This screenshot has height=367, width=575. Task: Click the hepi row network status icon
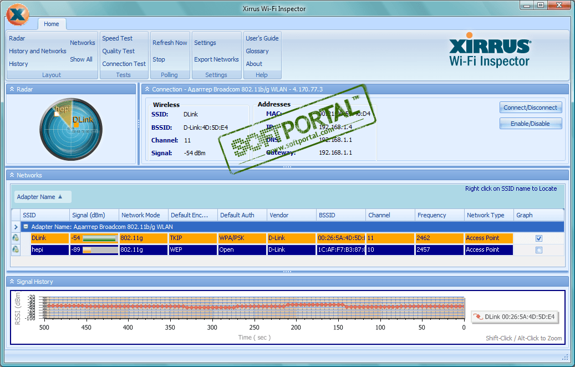click(16, 249)
